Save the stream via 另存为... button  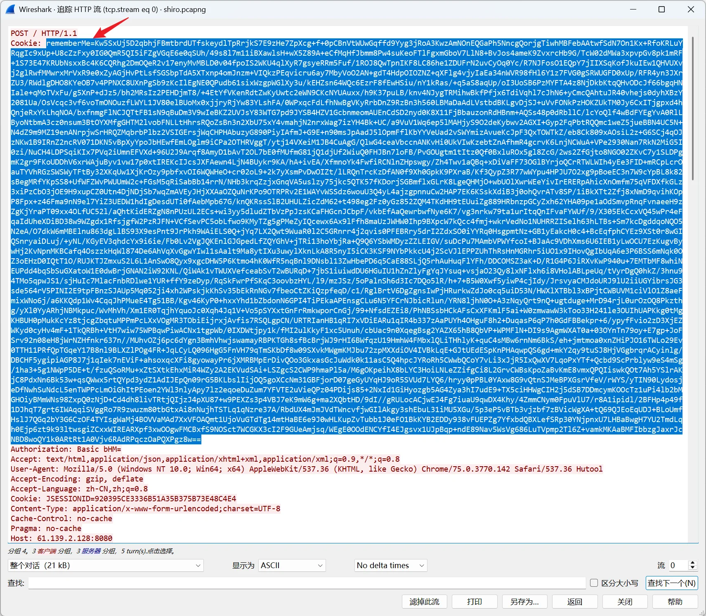524,602
